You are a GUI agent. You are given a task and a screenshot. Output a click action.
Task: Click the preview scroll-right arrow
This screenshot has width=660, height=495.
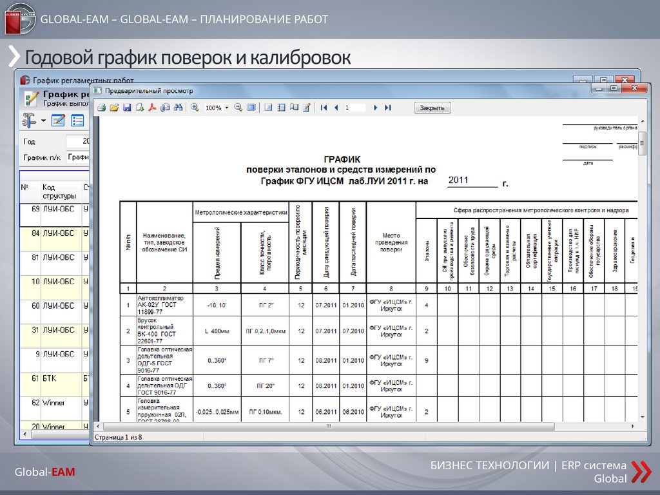coord(633,427)
